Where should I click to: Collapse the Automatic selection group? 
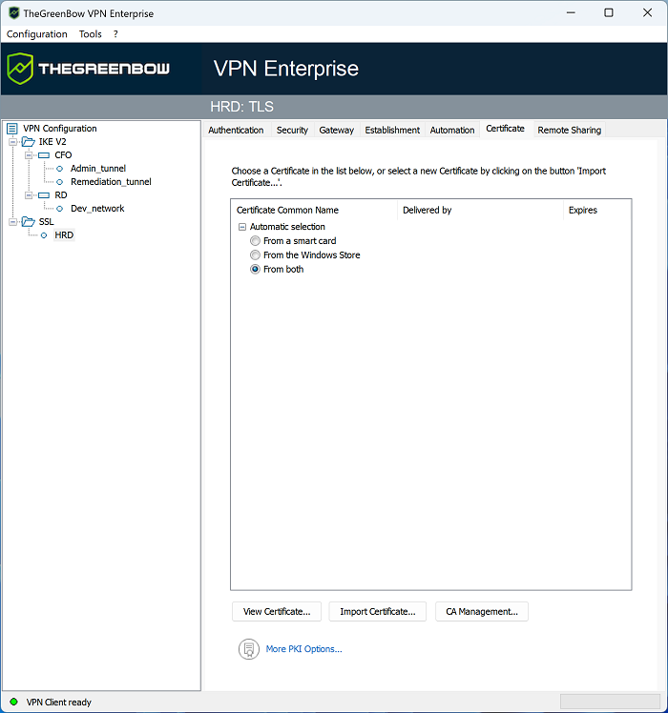242,227
